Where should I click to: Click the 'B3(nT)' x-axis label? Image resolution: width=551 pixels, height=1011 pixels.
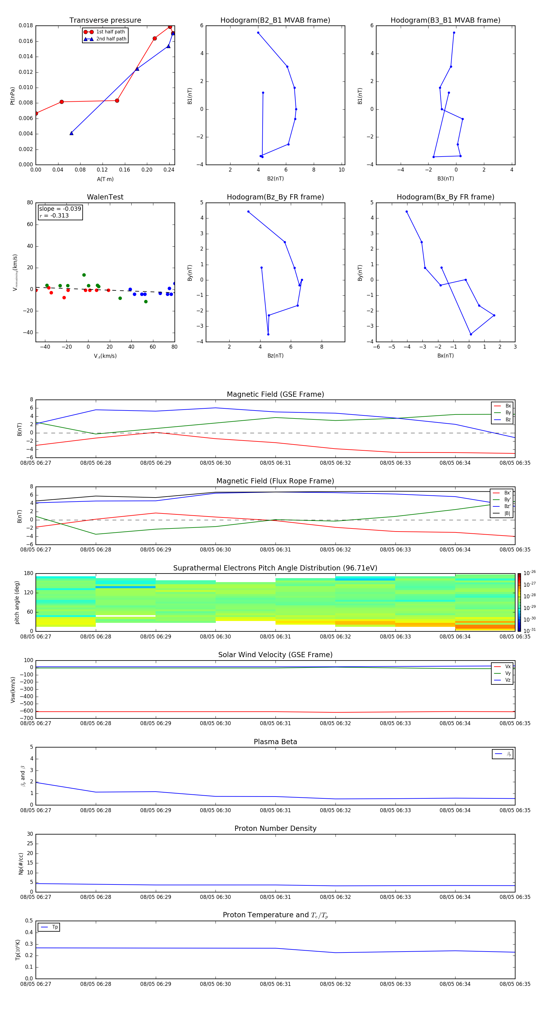point(445,179)
